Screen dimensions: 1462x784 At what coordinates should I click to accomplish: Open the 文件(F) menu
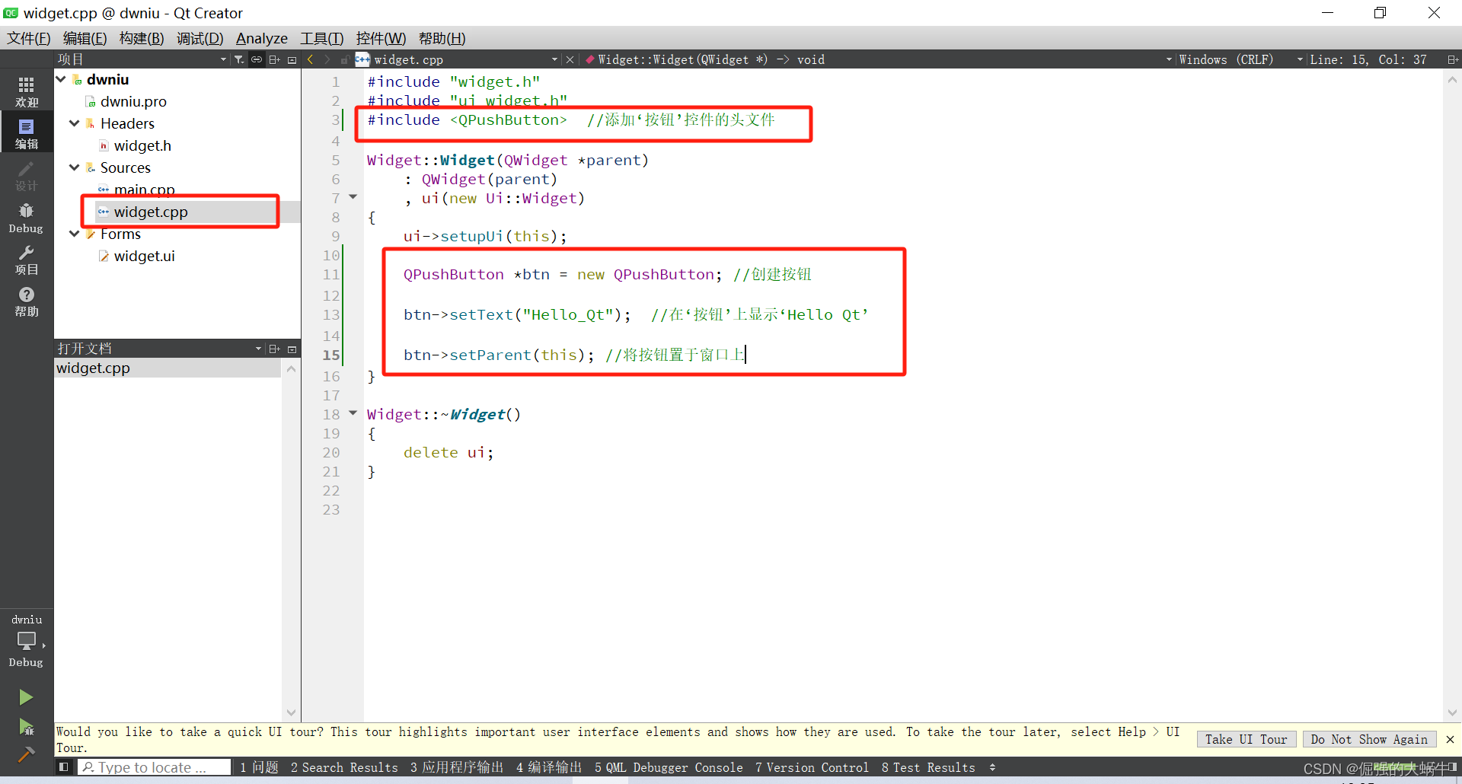[29, 38]
